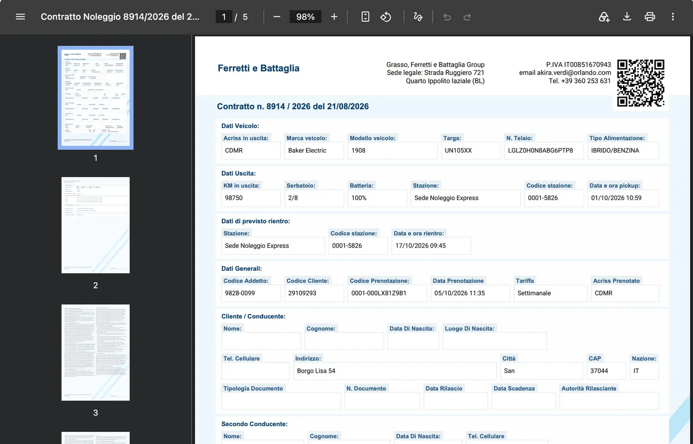The height and width of the screenshot is (444, 693).
Task: Click the empty Tel. Cellulare field under Cliente
Action: (256, 371)
